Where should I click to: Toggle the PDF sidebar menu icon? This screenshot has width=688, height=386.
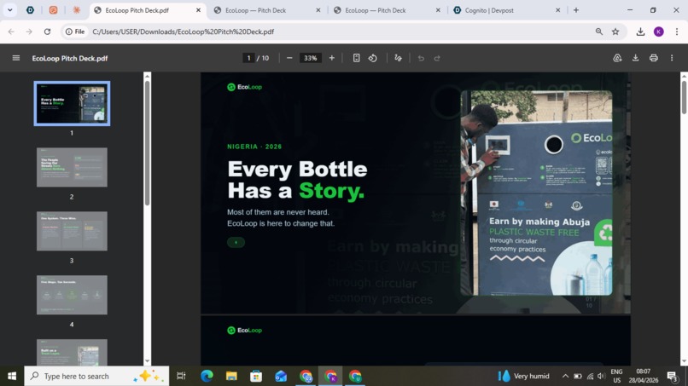click(16, 58)
